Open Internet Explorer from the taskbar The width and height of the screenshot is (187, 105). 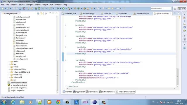tap(13, 102)
